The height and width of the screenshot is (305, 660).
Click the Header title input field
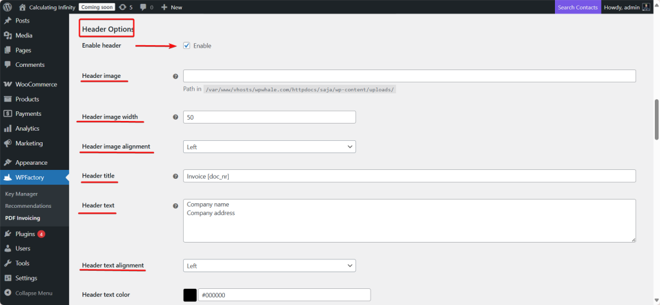409,176
